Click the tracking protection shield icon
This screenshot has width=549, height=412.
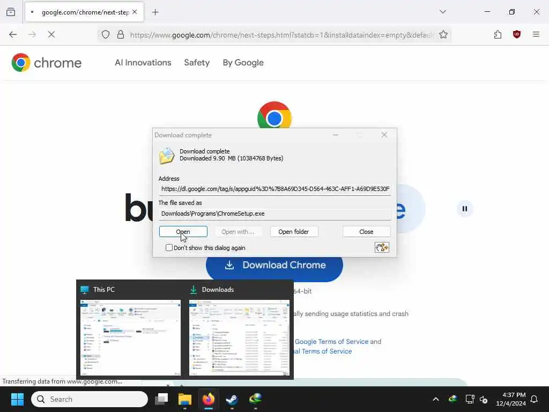point(106,34)
